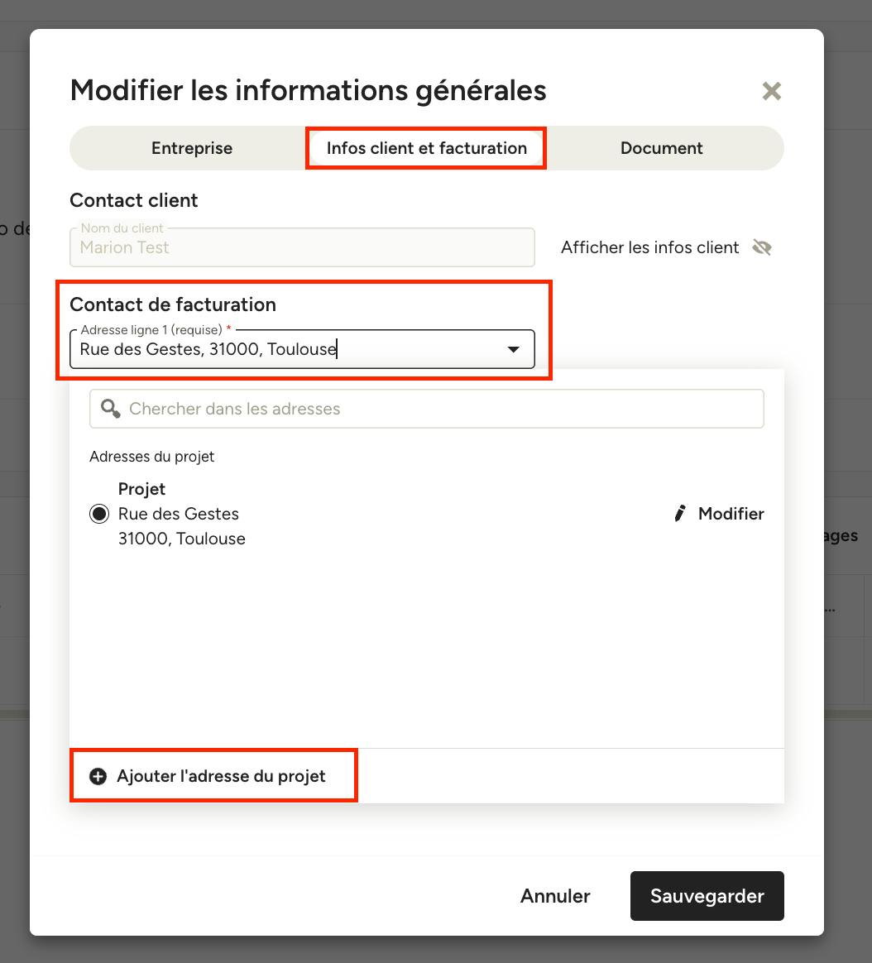Select the Rue des Gestes radio button
The image size is (872, 963).
[99, 514]
